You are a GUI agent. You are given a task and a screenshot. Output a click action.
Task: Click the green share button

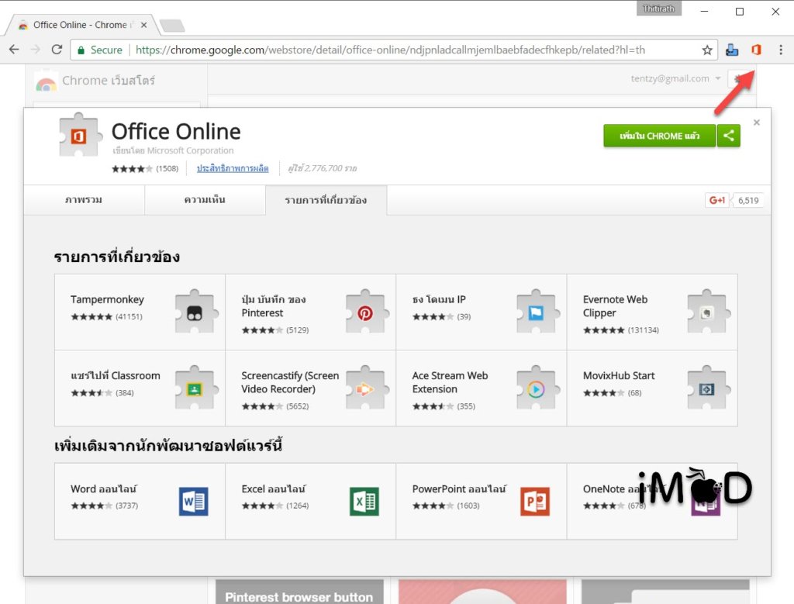(729, 136)
